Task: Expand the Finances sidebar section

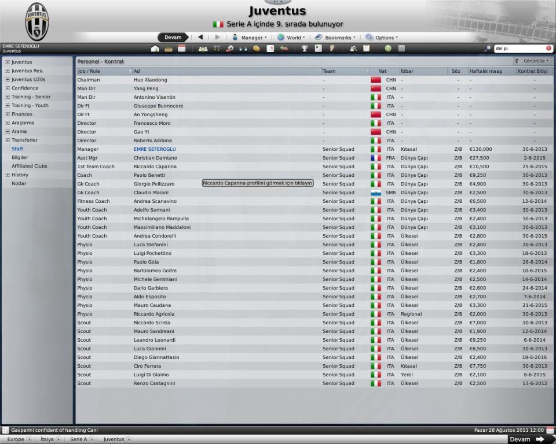Action: [x=7, y=114]
